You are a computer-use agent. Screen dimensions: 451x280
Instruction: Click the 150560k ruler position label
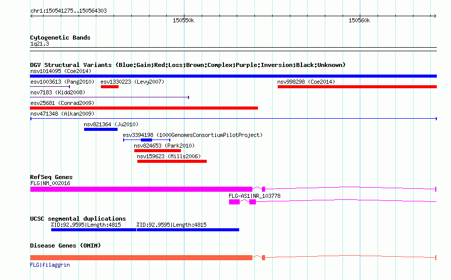click(x=359, y=20)
